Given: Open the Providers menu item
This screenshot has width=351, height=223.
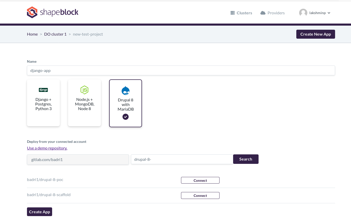Looking at the screenshot, I should click(x=276, y=13).
